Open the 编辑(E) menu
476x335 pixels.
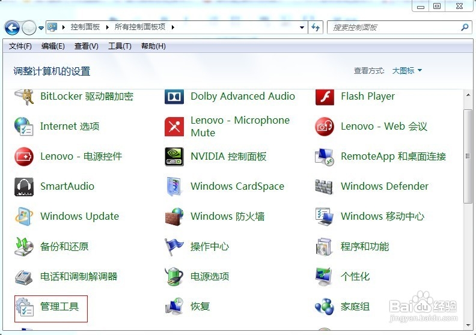click(53, 46)
